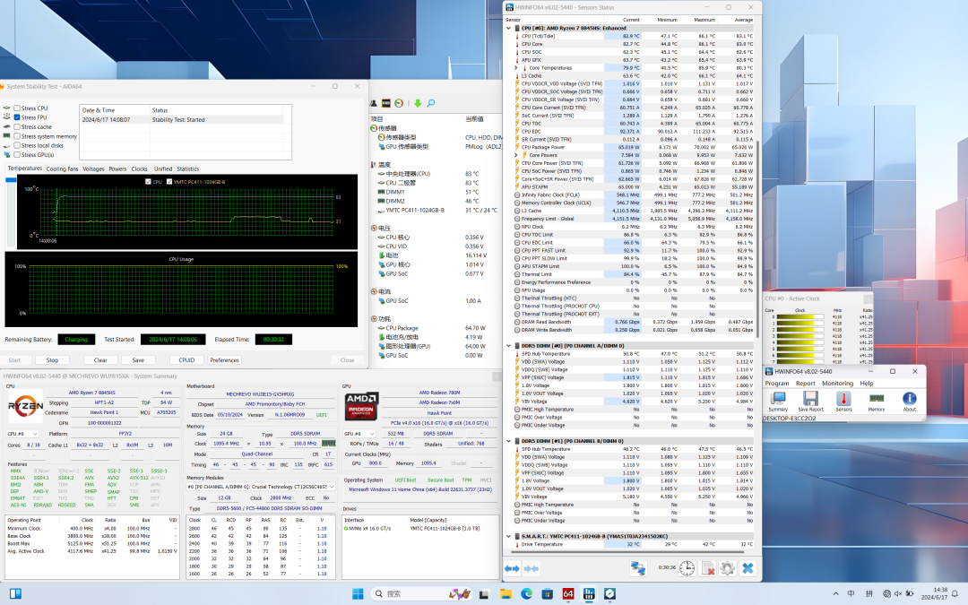This screenshot has width=968, height=605.
Task: Open the Sensors thermometer icon
Action: point(843,400)
